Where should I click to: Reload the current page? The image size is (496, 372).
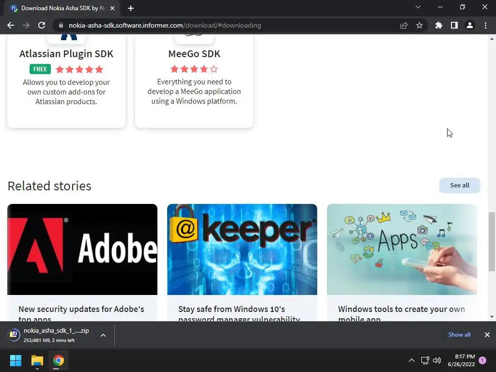[x=42, y=25]
